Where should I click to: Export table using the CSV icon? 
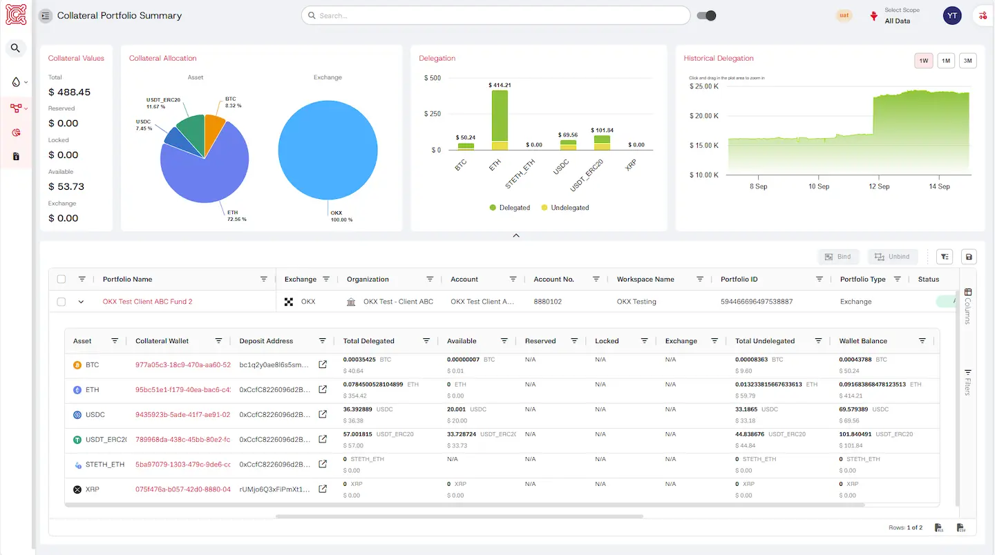(x=960, y=527)
